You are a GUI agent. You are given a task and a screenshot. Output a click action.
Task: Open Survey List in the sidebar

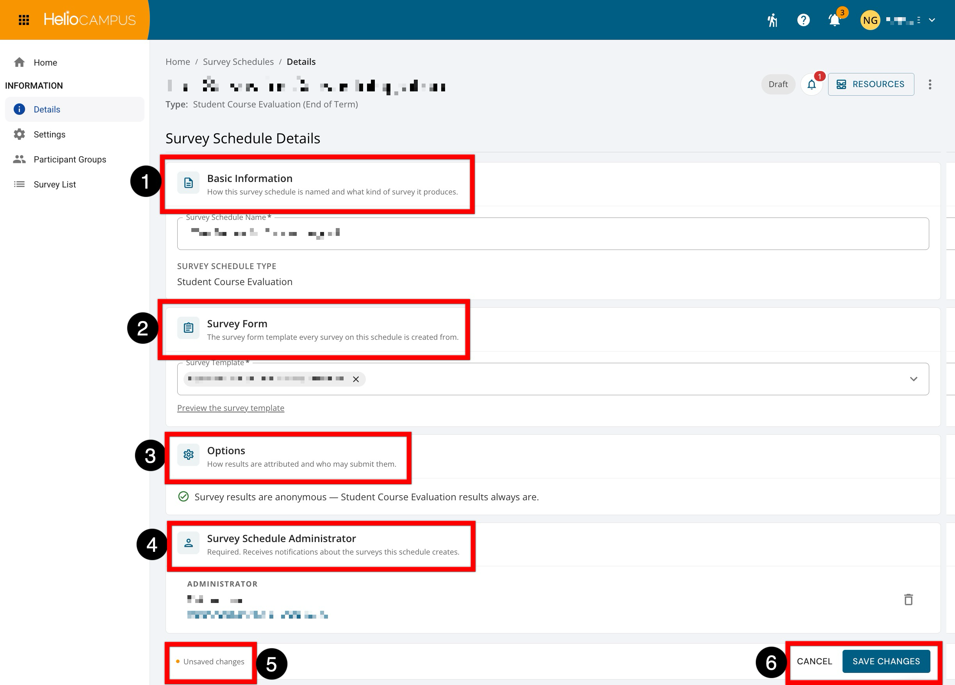tap(75, 184)
